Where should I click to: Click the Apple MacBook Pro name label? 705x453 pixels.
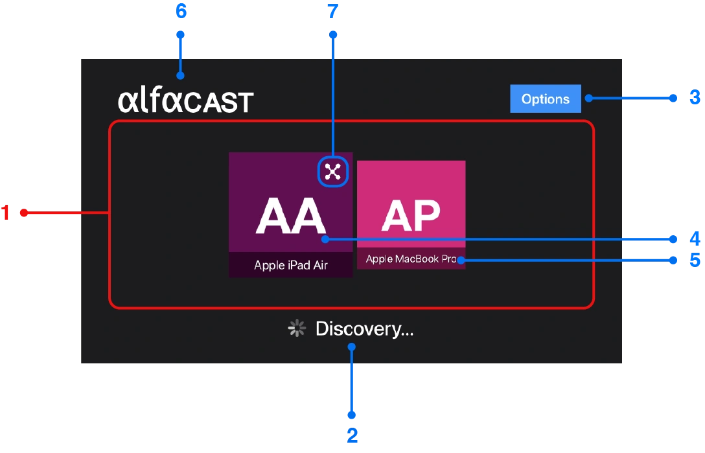click(x=411, y=259)
